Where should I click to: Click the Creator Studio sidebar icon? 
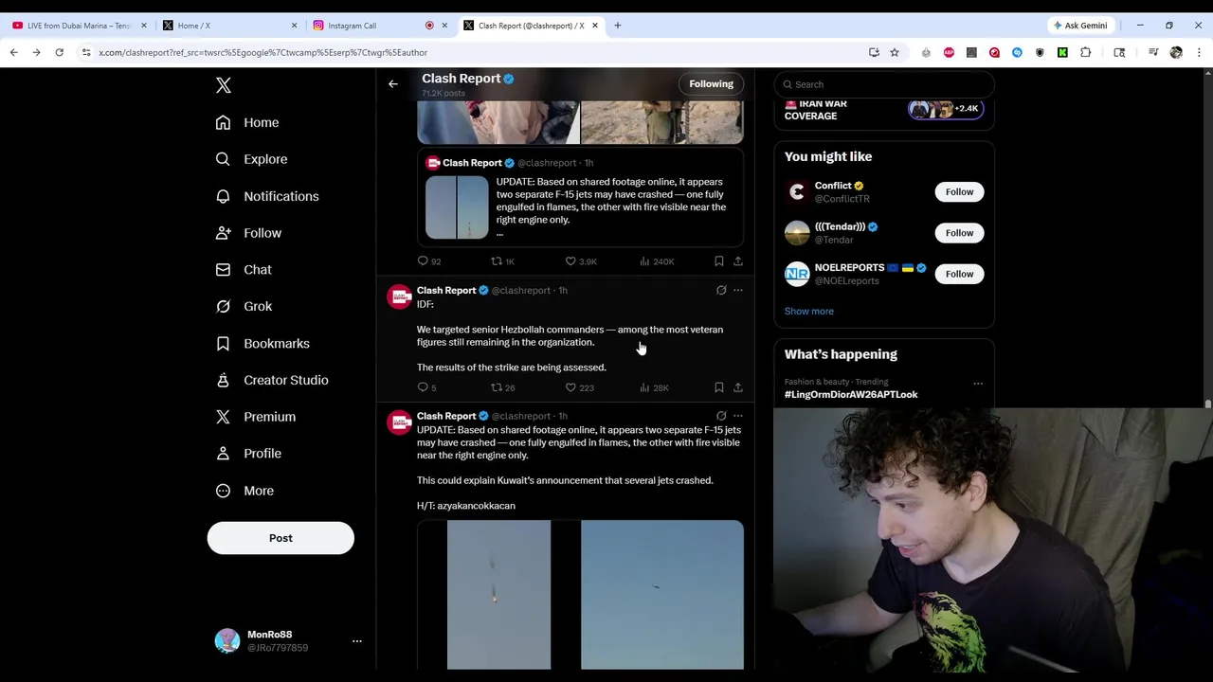click(223, 380)
